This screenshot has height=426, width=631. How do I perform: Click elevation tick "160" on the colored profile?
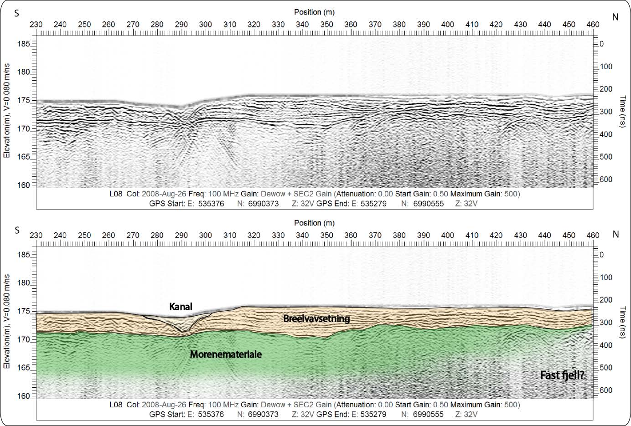(24, 396)
